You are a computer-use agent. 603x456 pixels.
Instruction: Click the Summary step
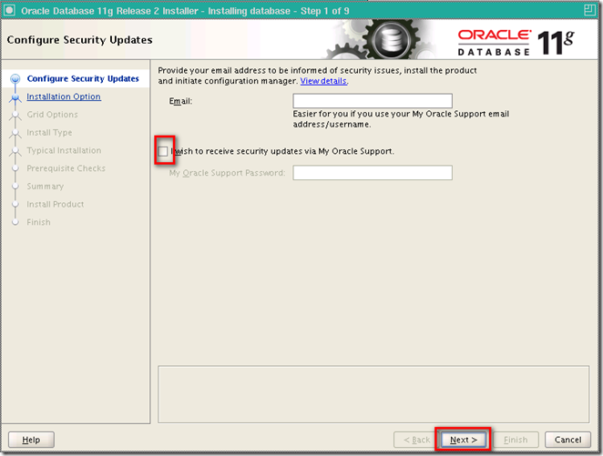click(45, 187)
